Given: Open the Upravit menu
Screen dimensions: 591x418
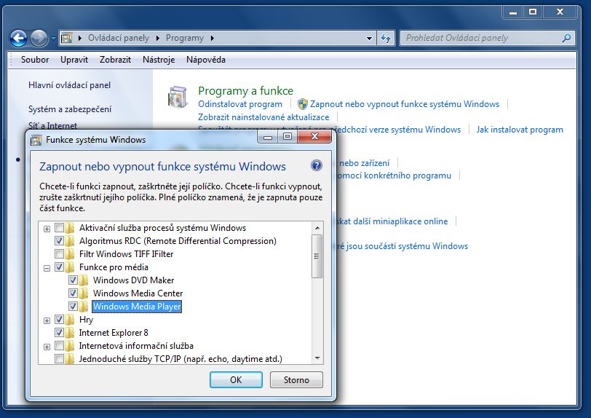Looking at the screenshot, I should [x=74, y=60].
